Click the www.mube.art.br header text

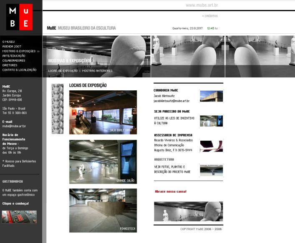(202, 5)
